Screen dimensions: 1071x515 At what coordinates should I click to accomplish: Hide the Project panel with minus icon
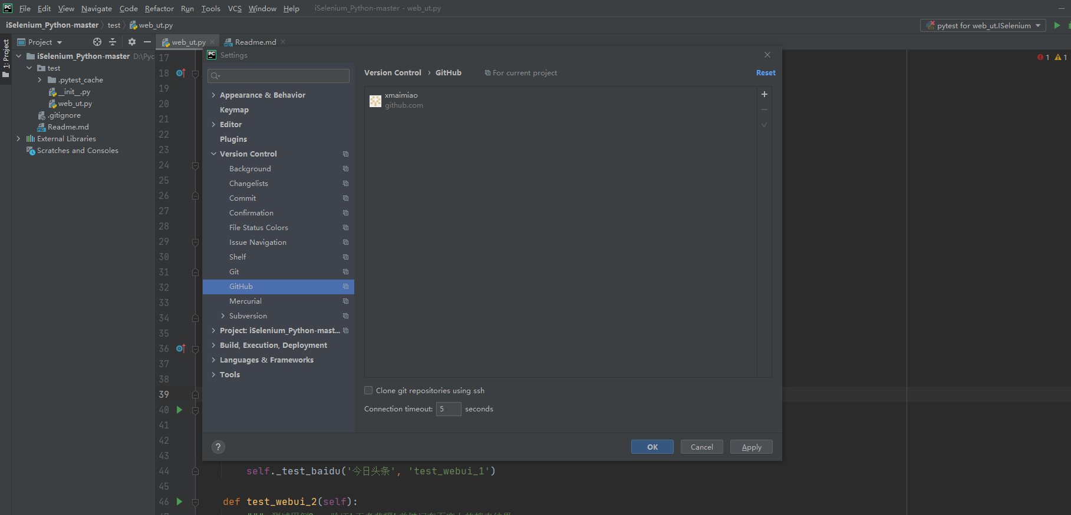147,42
